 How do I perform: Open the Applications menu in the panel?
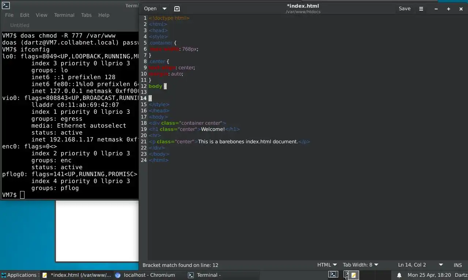point(20,275)
